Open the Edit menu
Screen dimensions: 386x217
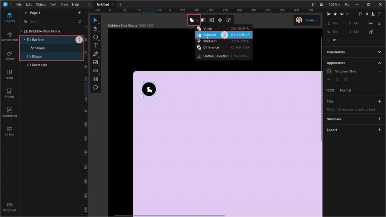point(29,5)
